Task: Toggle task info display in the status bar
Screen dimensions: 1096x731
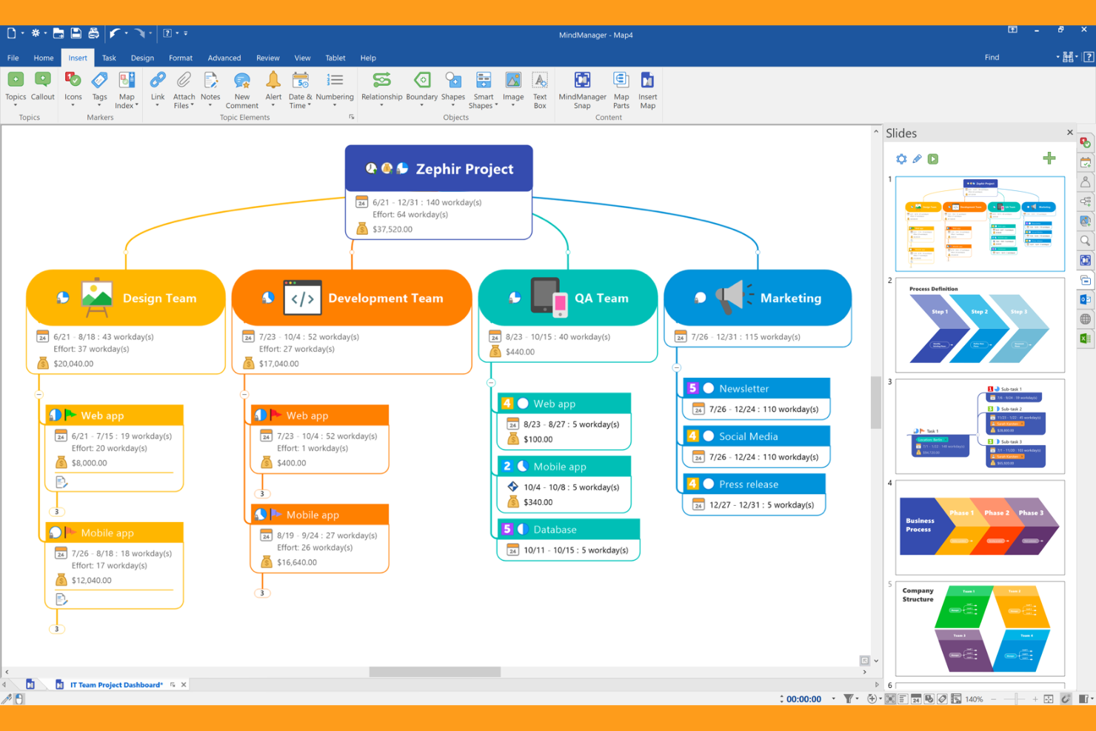Action: click(x=916, y=698)
